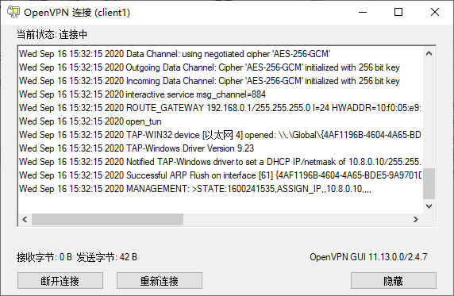Click the vertical scrollbar track above the thumb
This screenshot has width=454, height=296.
(x=429, y=113)
